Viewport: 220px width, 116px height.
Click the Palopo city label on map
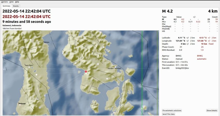pos(46,42)
